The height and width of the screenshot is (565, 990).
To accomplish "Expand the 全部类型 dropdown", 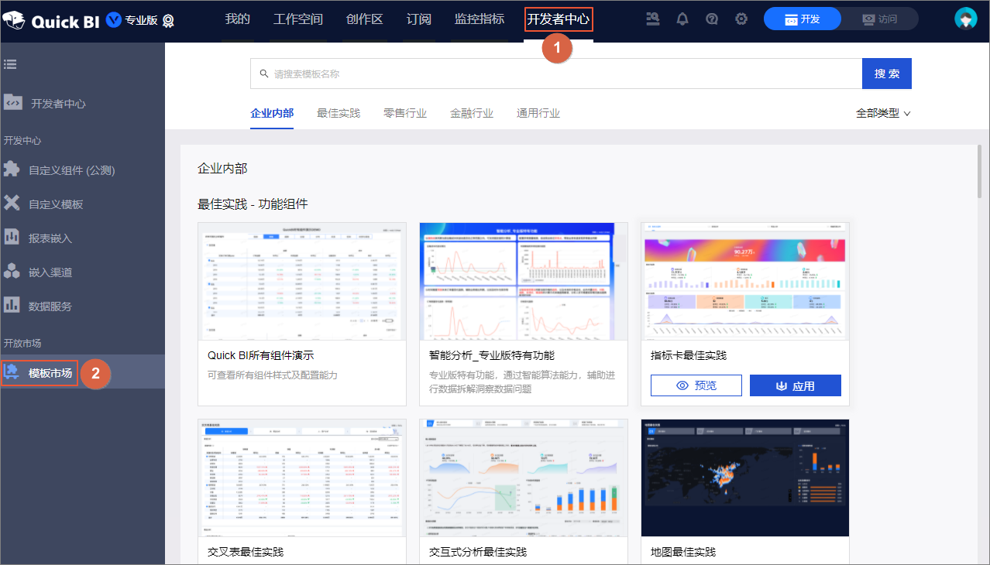I will (883, 113).
